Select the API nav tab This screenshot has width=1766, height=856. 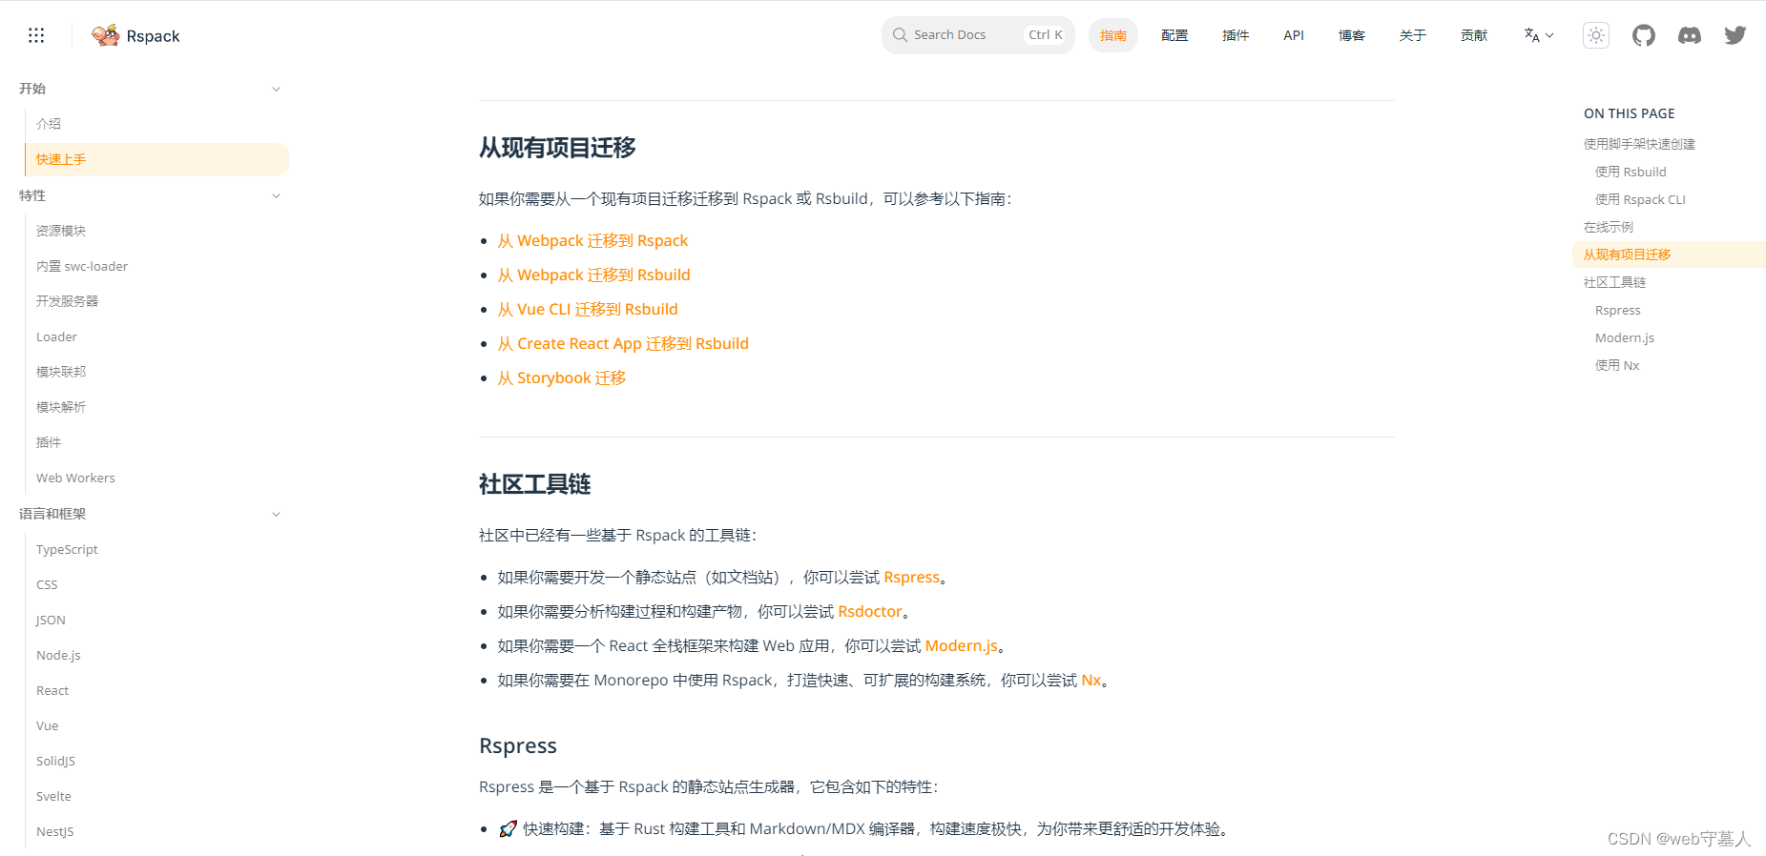tap(1294, 35)
